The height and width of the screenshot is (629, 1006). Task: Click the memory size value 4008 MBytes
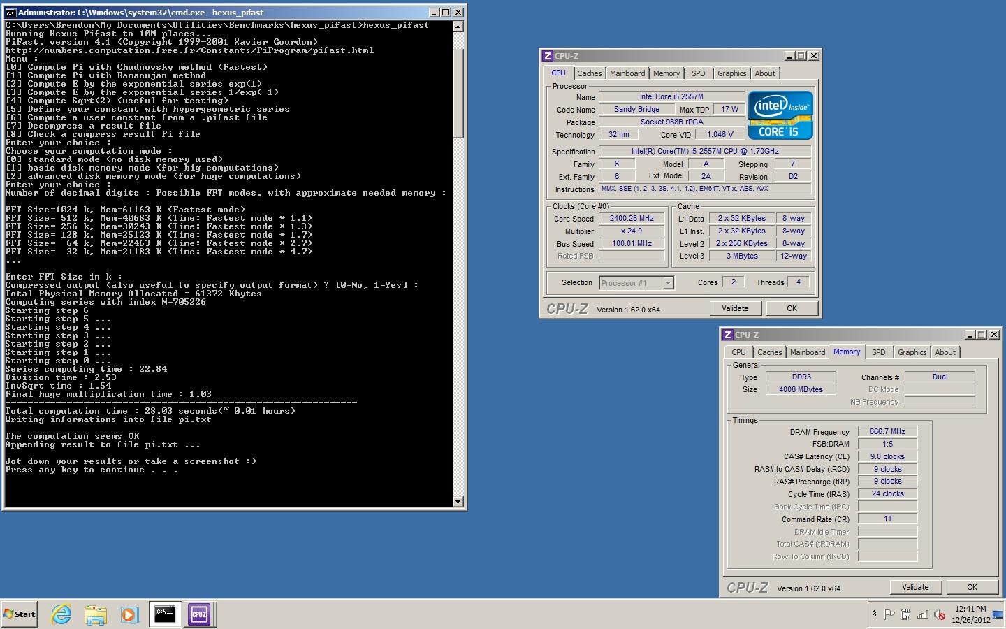(x=801, y=389)
